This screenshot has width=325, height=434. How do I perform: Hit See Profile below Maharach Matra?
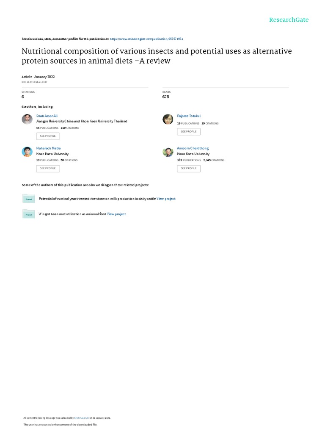click(x=48, y=168)
